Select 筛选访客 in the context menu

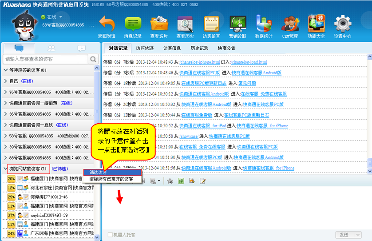pyautogui.click(x=112, y=172)
